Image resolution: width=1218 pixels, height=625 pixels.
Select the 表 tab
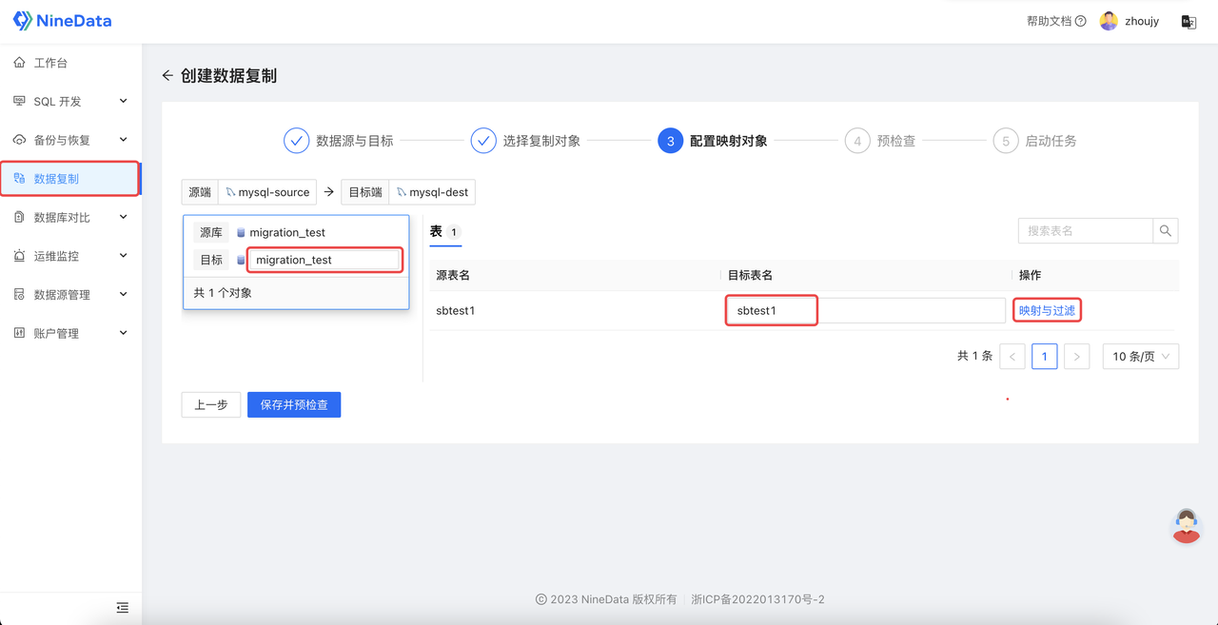pyautogui.click(x=445, y=231)
